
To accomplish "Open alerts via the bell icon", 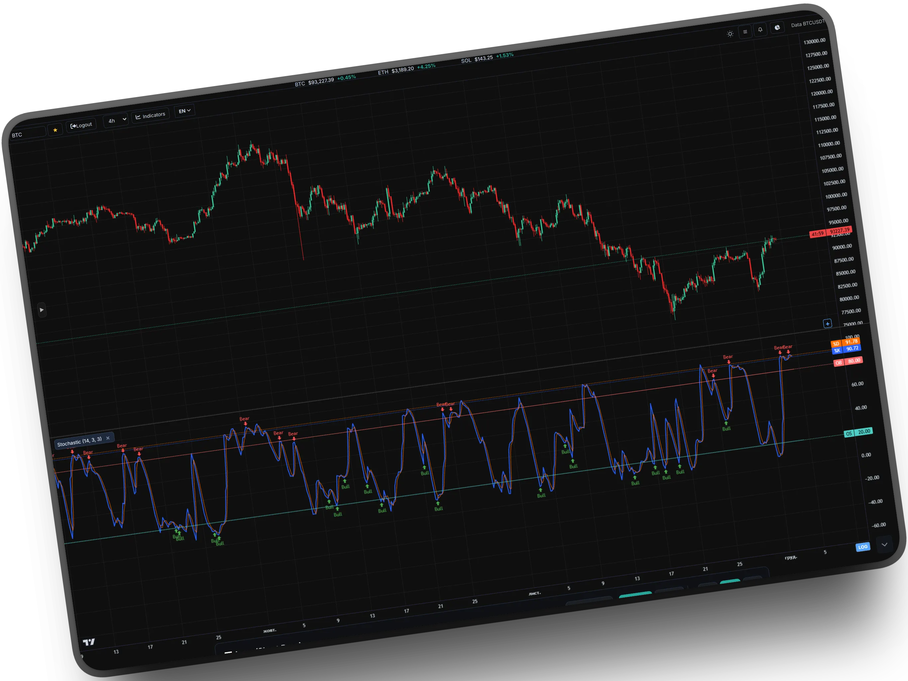I will tap(761, 30).
